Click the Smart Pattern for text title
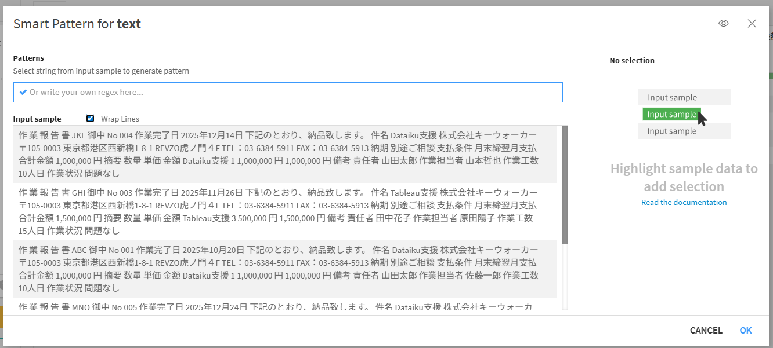773x348 pixels. 77,24
